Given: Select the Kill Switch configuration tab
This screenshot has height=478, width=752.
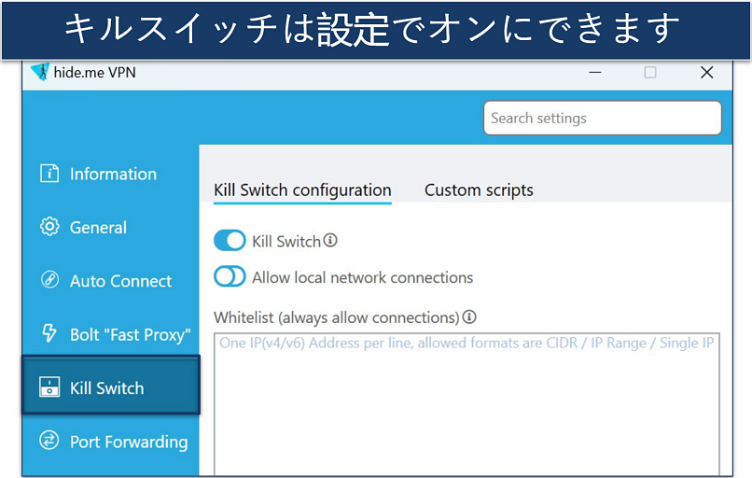Looking at the screenshot, I should (302, 190).
